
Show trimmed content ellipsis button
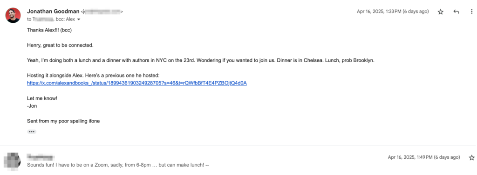[x=32, y=132]
